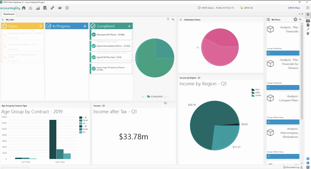Click the move handle icon above Income after Tax
This screenshot has width=311, height=169.
pyautogui.click(x=165, y=103)
